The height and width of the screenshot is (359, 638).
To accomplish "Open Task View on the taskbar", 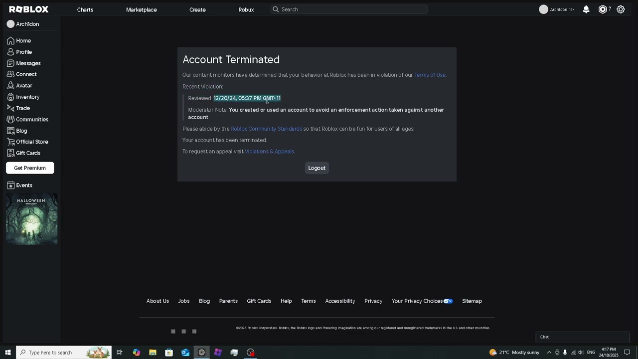I will pyautogui.click(x=120, y=353).
